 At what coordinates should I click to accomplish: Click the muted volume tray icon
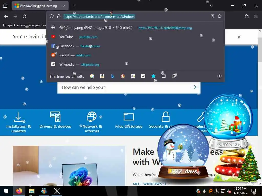[229, 191]
